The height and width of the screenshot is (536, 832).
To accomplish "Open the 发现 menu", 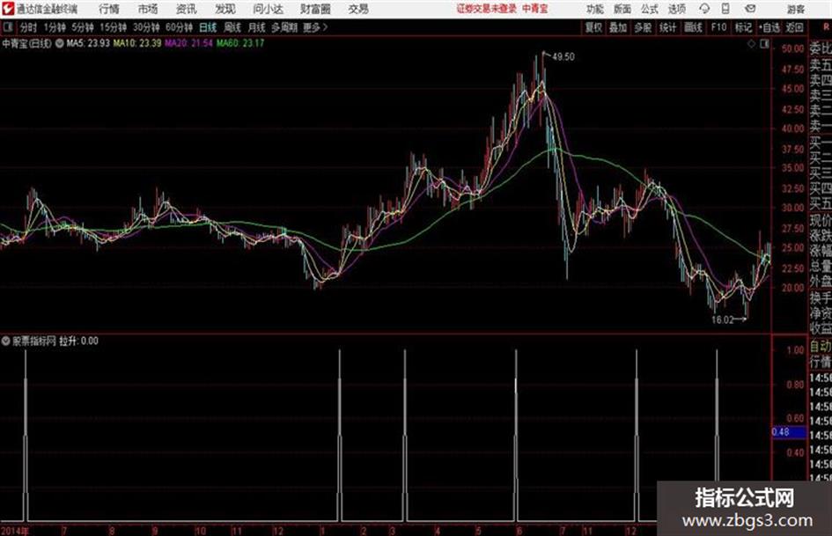I will pos(225,9).
